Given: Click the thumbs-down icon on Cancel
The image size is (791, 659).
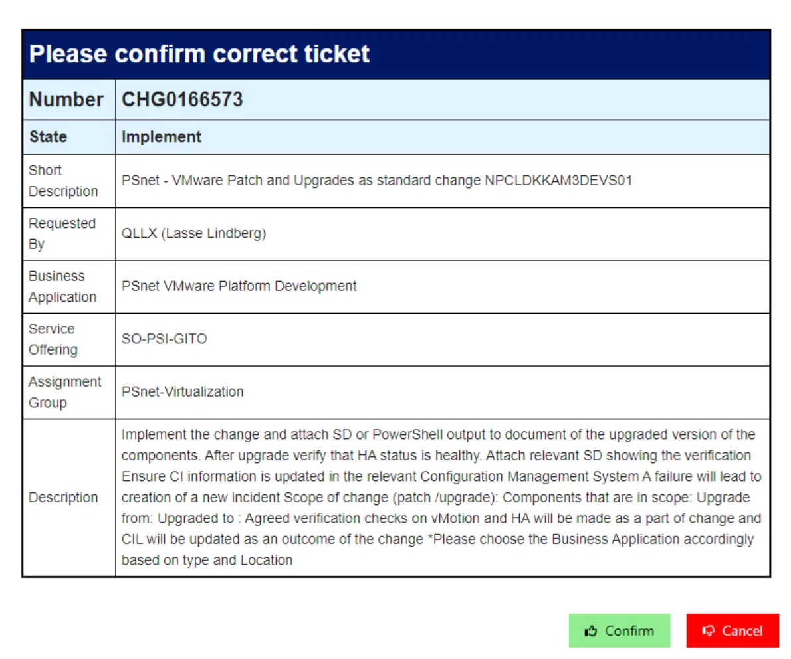Looking at the screenshot, I should [709, 631].
